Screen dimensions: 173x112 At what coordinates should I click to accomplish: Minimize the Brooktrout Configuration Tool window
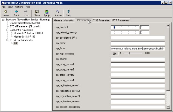click(x=163, y=3)
